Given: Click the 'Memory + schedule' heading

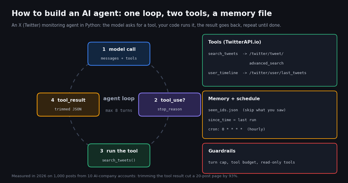Looking at the screenshot, I should [234, 99].
